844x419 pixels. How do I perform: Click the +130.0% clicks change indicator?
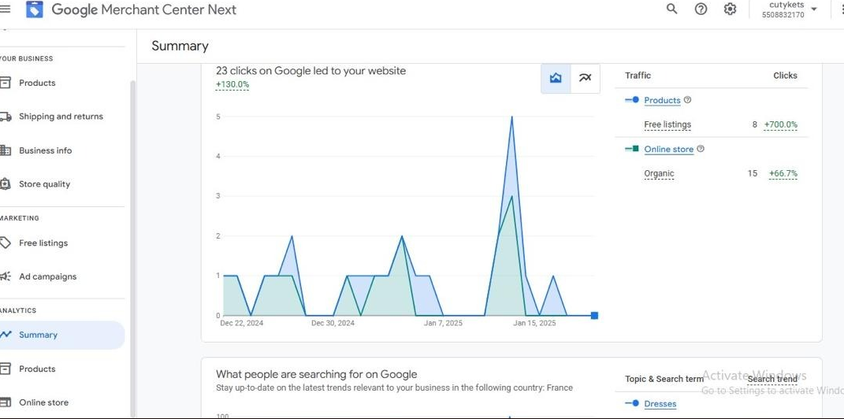[232, 85]
